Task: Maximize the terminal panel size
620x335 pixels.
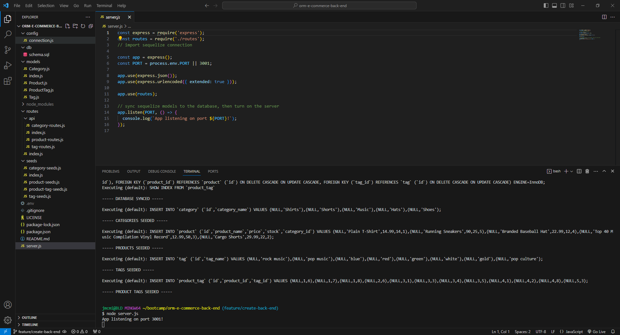Action: (604, 171)
